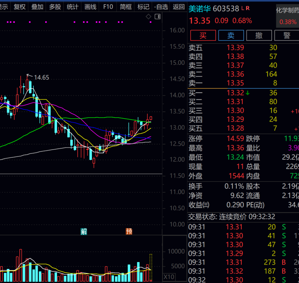
Task: Open the 多股 multi-stock view
Action: (x=55, y=7)
